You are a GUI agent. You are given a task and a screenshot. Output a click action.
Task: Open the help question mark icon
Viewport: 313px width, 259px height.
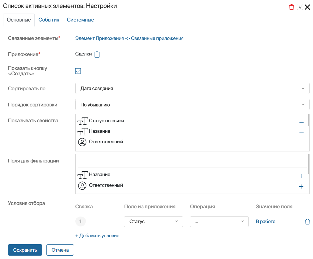300,7
